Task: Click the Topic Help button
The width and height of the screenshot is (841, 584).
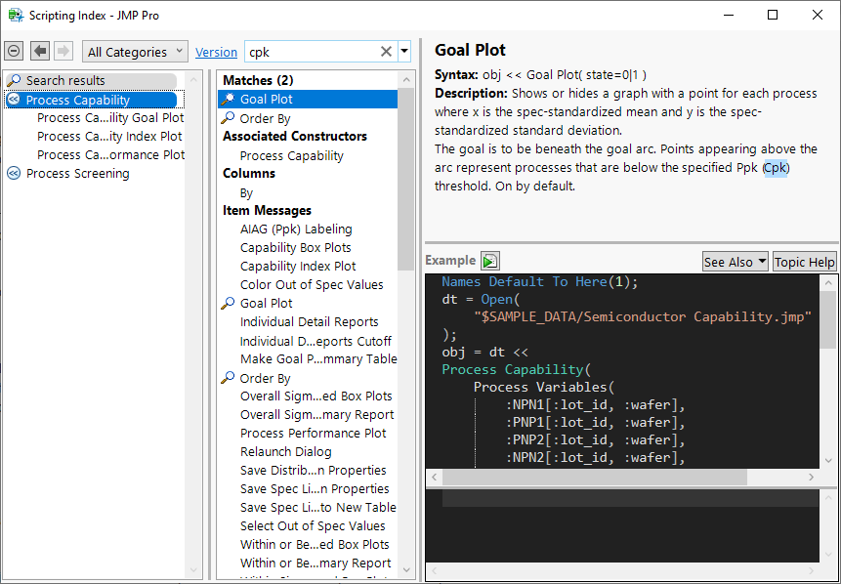Action: pos(804,262)
